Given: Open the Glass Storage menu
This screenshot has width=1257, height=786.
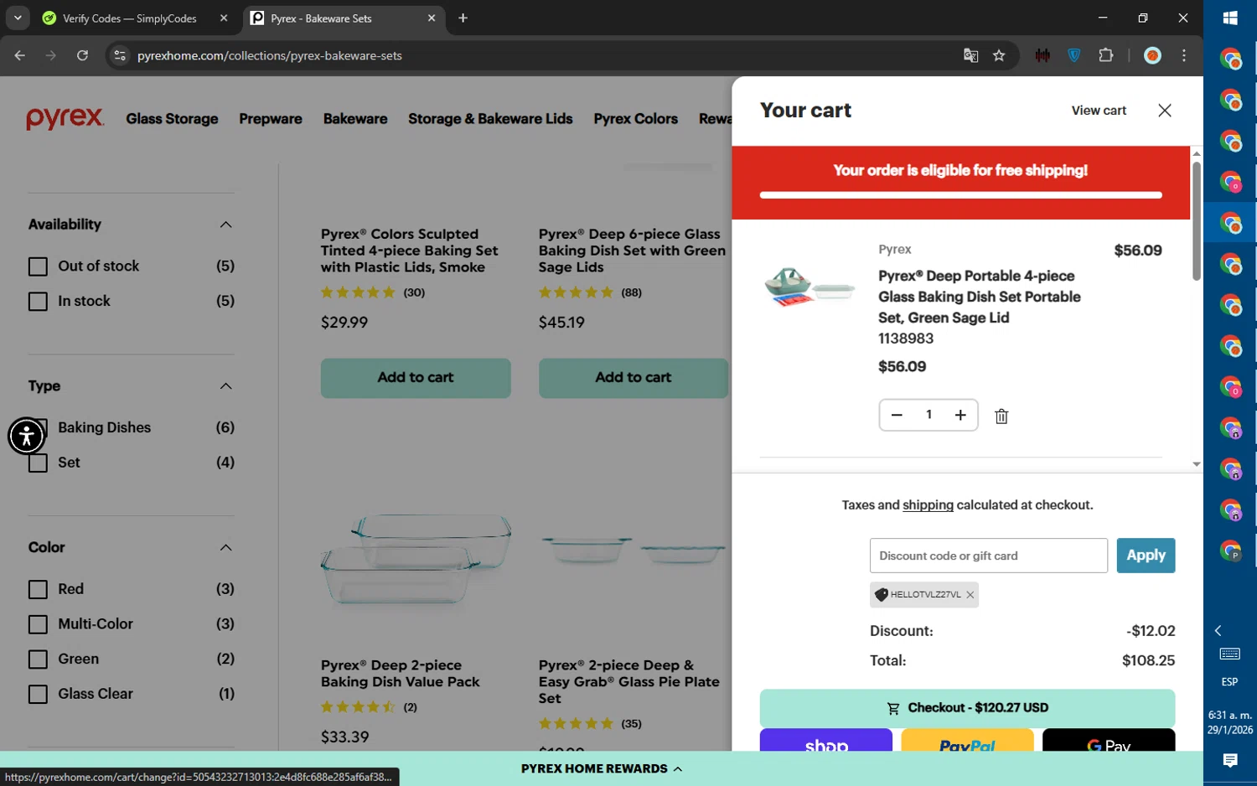Looking at the screenshot, I should (x=172, y=119).
